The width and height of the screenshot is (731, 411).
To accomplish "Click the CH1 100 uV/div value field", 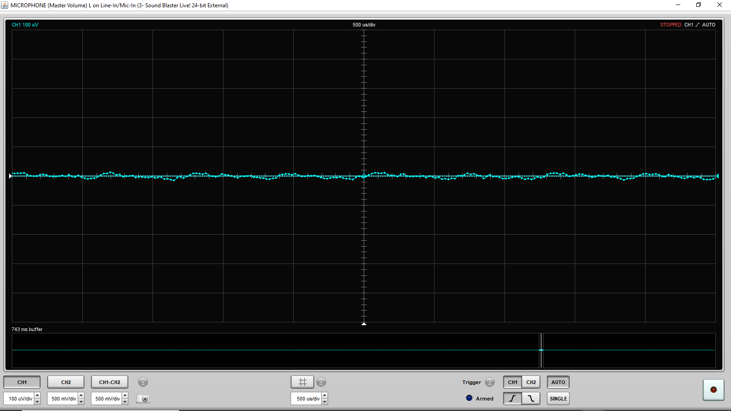I will (19, 399).
